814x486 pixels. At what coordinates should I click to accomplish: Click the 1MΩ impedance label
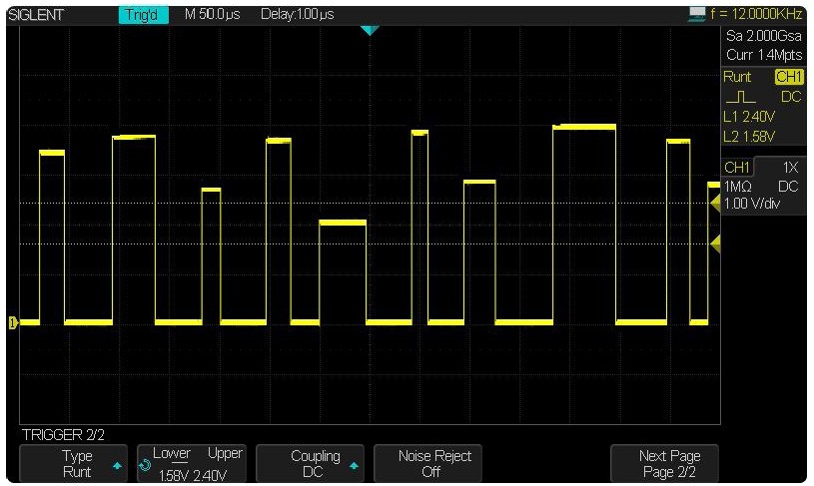[738, 187]
